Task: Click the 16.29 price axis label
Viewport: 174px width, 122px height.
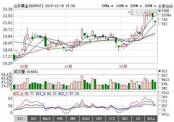Action: click(x=7, y=63)
